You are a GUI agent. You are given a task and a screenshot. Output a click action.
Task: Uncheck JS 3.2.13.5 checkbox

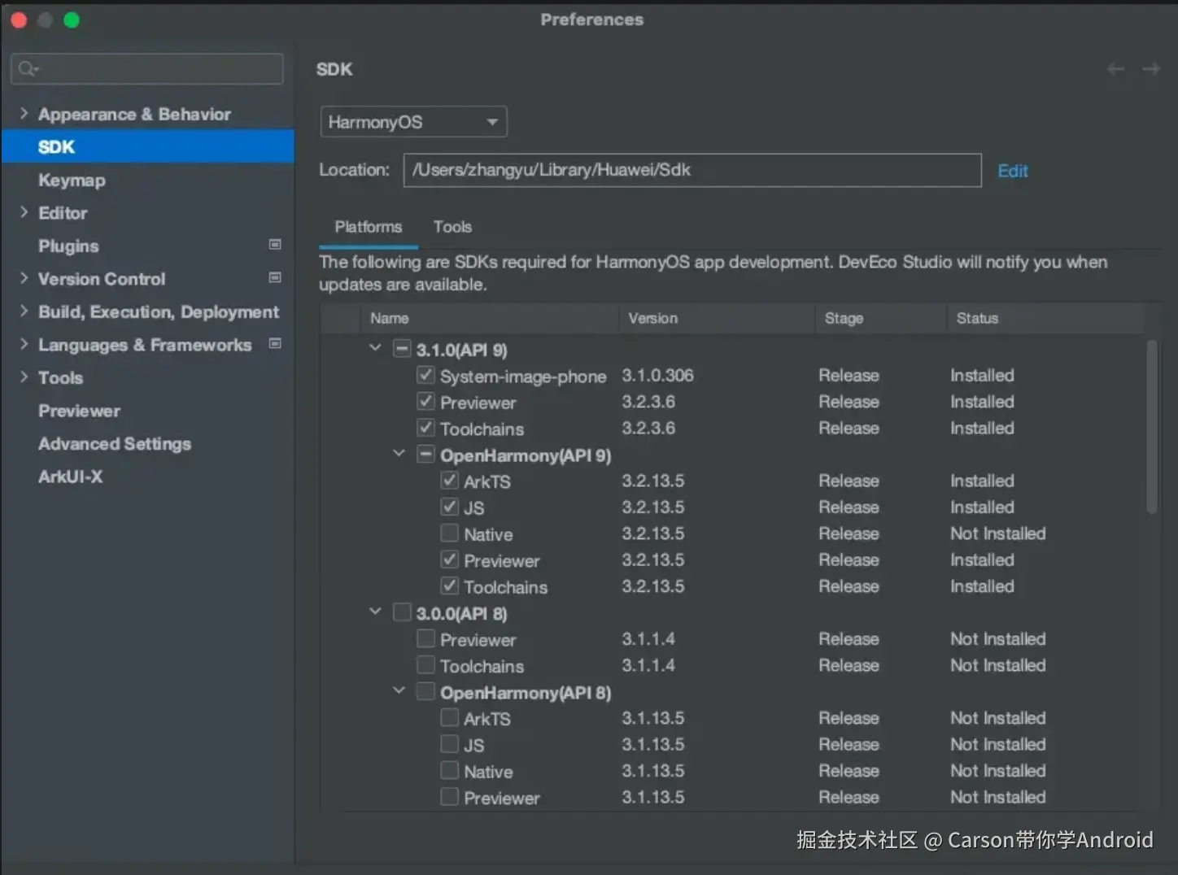point(449,507)
